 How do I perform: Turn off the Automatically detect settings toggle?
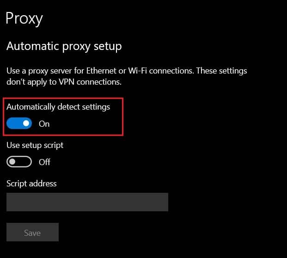pos(19,123)
